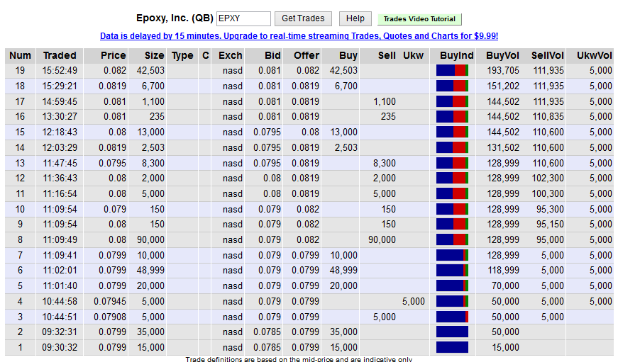Click the 13,000 Buy value in trade 15
Screen dimensions: 618x362
pos(343,132)
